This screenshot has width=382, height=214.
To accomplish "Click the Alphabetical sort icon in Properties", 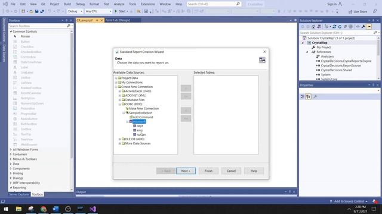I will pyautogui.click(x=309, y=96).
